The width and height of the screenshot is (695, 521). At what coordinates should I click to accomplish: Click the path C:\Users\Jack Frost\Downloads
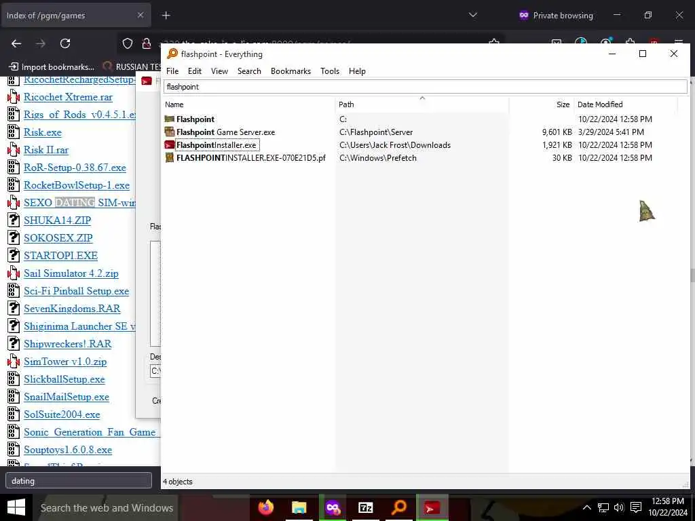[x=395, y=145]
